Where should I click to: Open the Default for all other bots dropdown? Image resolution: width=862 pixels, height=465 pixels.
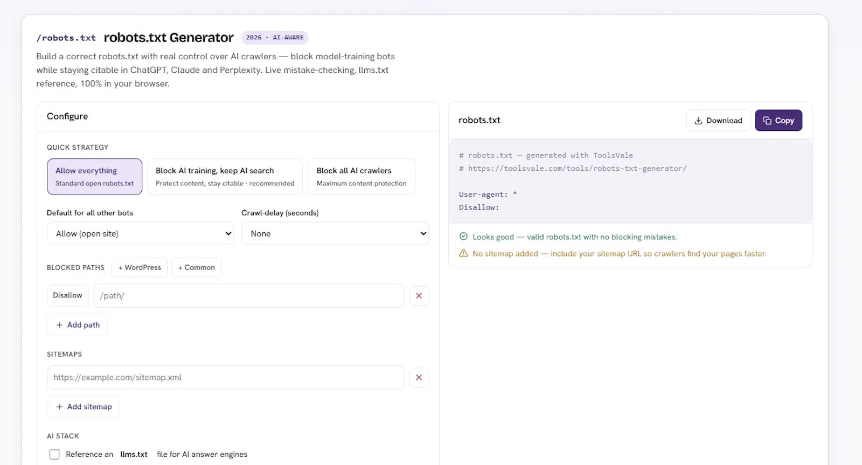pyautogui.click(x=141, y=233)
